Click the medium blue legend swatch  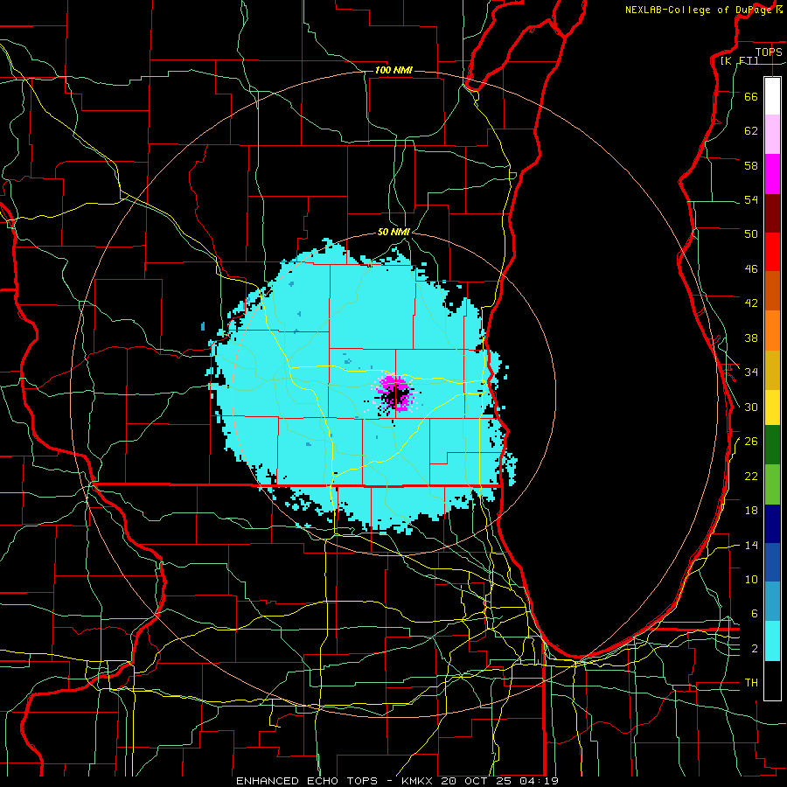(772, 562)
